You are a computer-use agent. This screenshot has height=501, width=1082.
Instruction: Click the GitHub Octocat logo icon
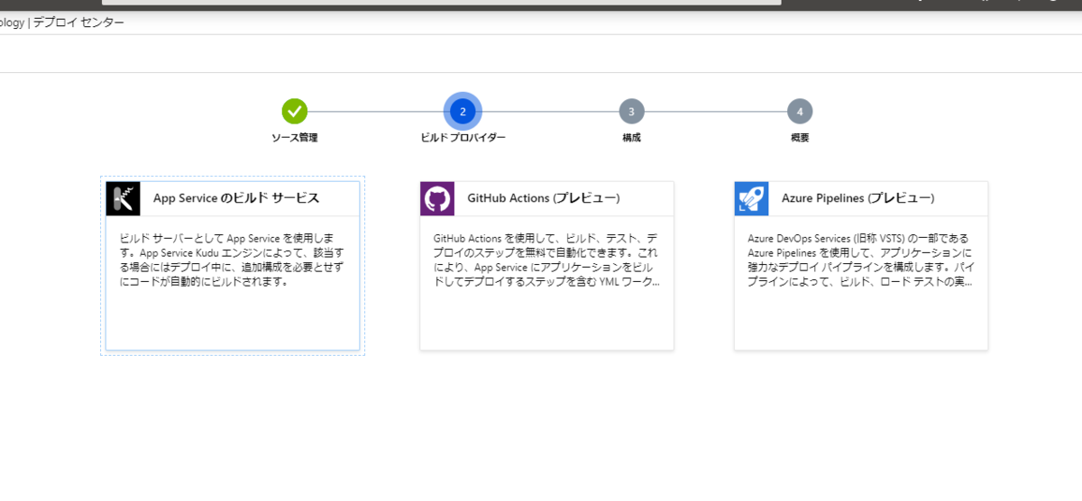pyautogui.click(x=437, y=198)
